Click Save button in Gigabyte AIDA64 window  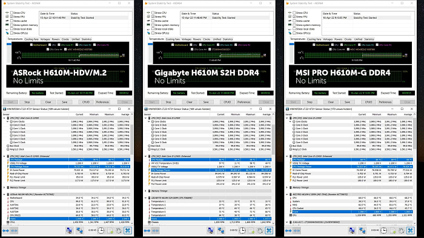(x=206, y=102)
